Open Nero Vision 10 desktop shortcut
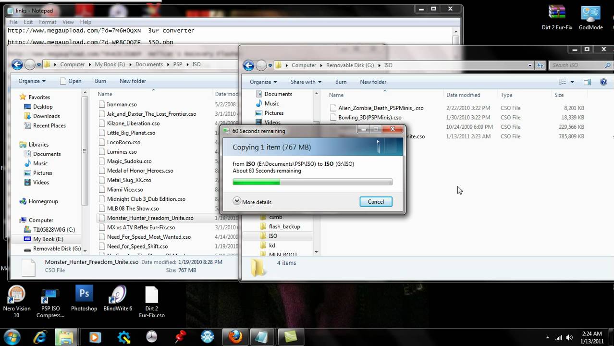 (x=17, y=302)
